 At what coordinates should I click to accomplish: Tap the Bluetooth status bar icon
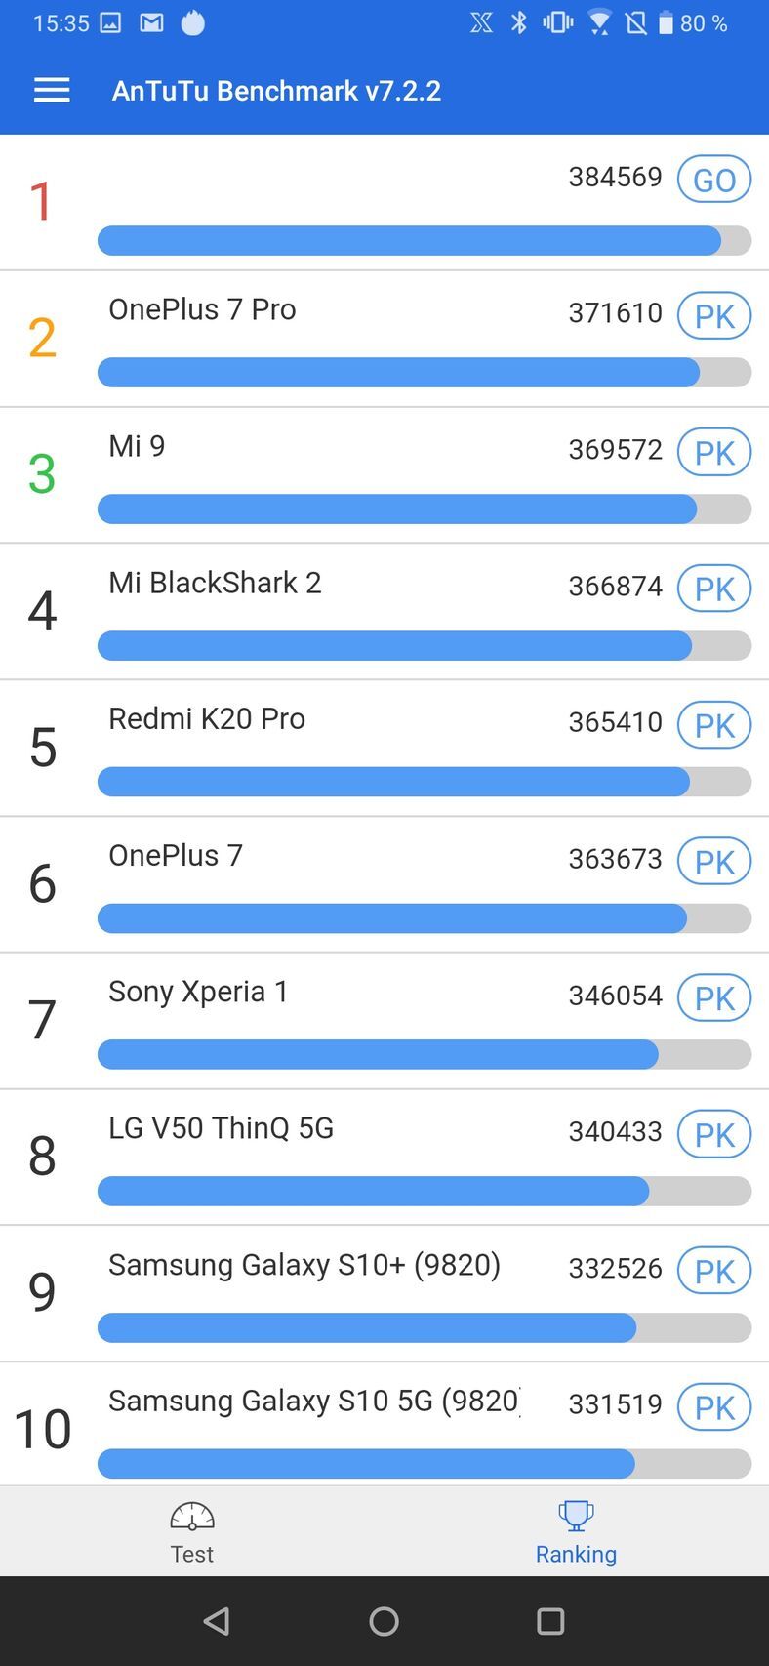point(519,22)
